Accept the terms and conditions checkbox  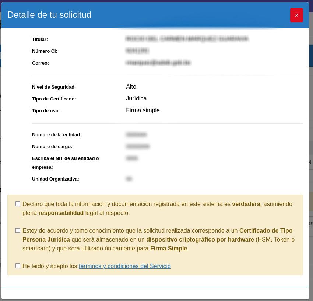18,266
